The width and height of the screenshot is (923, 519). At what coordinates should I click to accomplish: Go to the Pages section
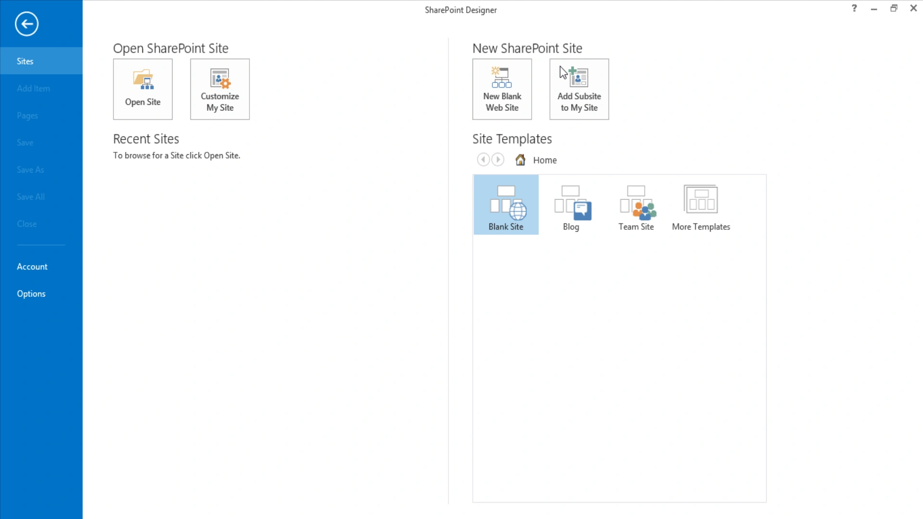pyautogui.click(x=27, y=115)
